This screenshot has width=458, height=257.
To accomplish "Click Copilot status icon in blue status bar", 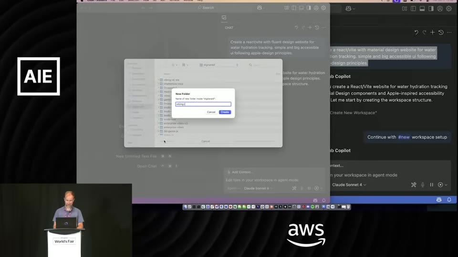I will pyautogui.click(x=439, y=199).
